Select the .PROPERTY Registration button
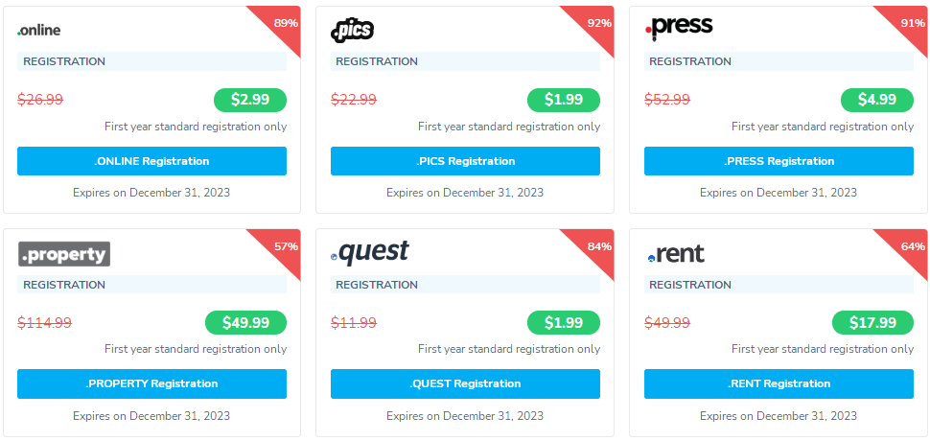This screenshot has height=441, width=930. tap(151, 383)
